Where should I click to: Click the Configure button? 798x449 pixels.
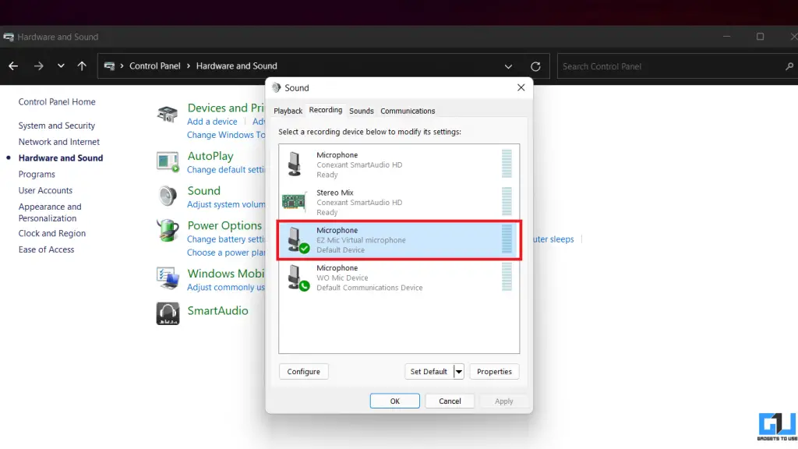point(303,372)
